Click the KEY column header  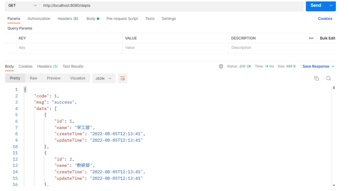click(x=22, y=38)
